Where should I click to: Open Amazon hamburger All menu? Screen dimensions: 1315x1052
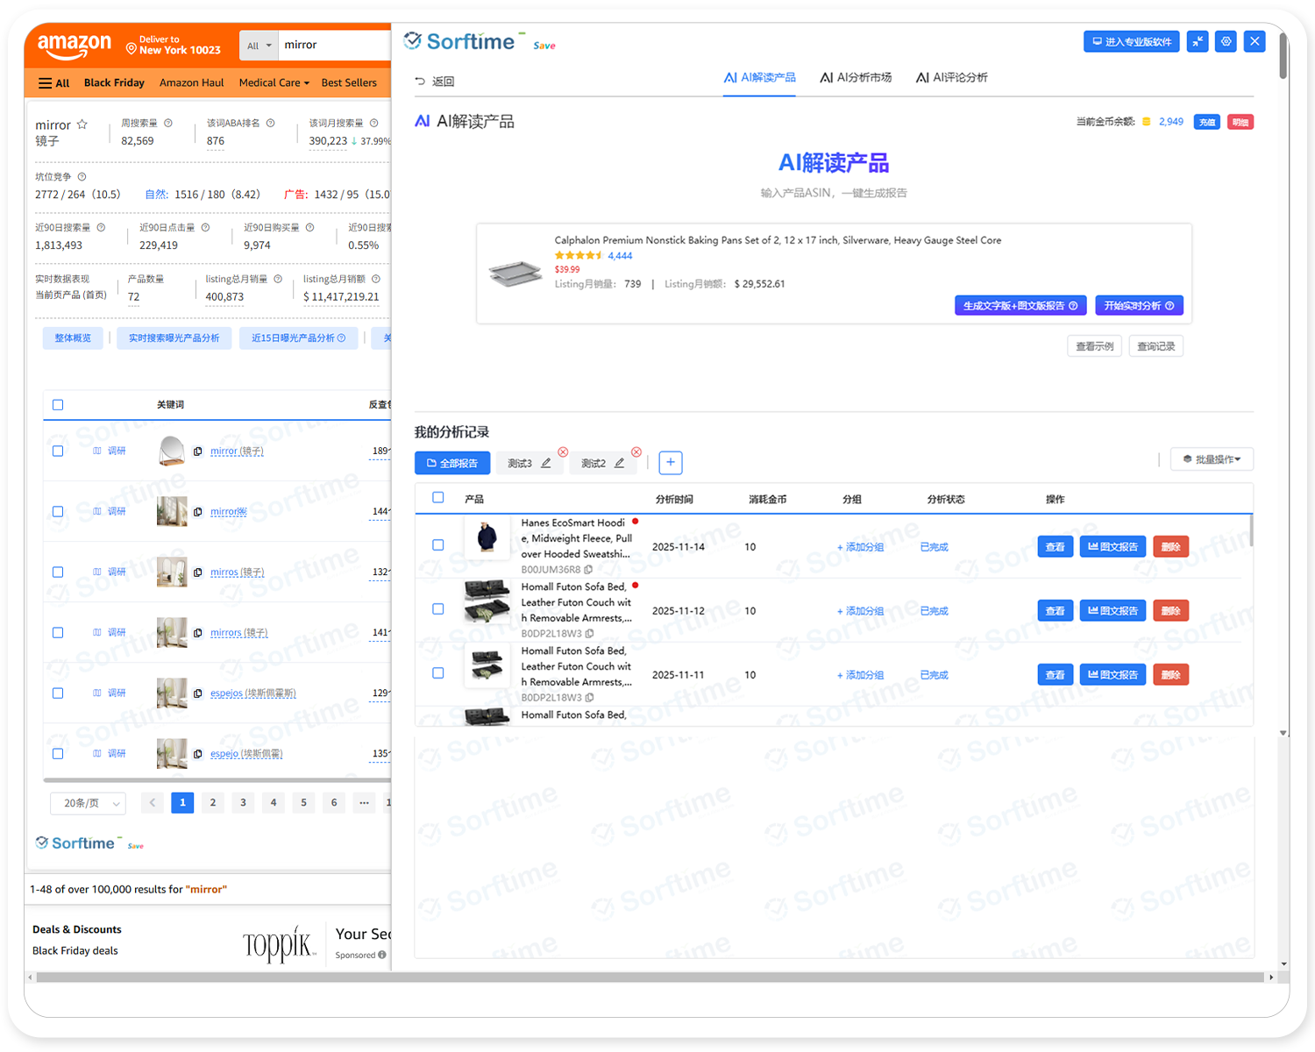point(53,82)
